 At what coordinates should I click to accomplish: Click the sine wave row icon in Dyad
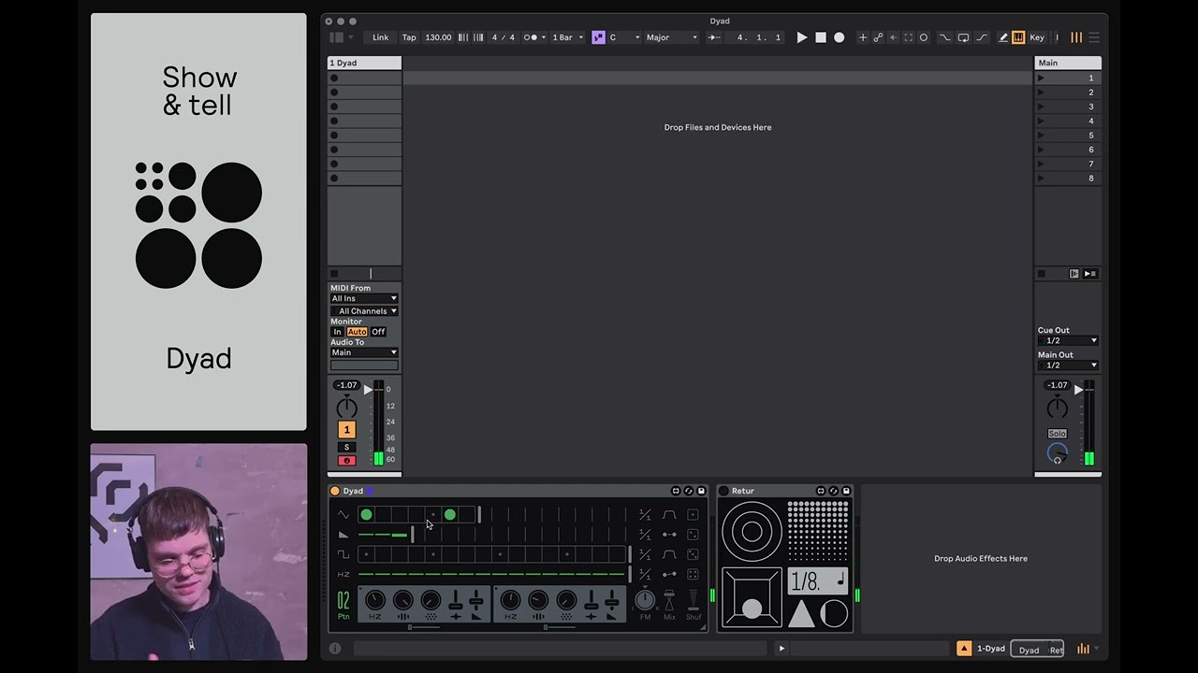coord(343,515)
